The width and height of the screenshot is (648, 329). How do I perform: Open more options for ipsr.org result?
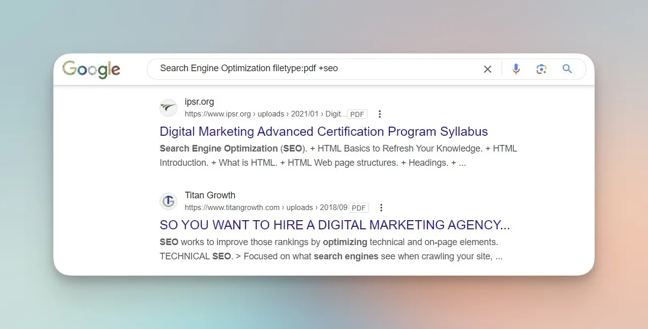(379, 114)
